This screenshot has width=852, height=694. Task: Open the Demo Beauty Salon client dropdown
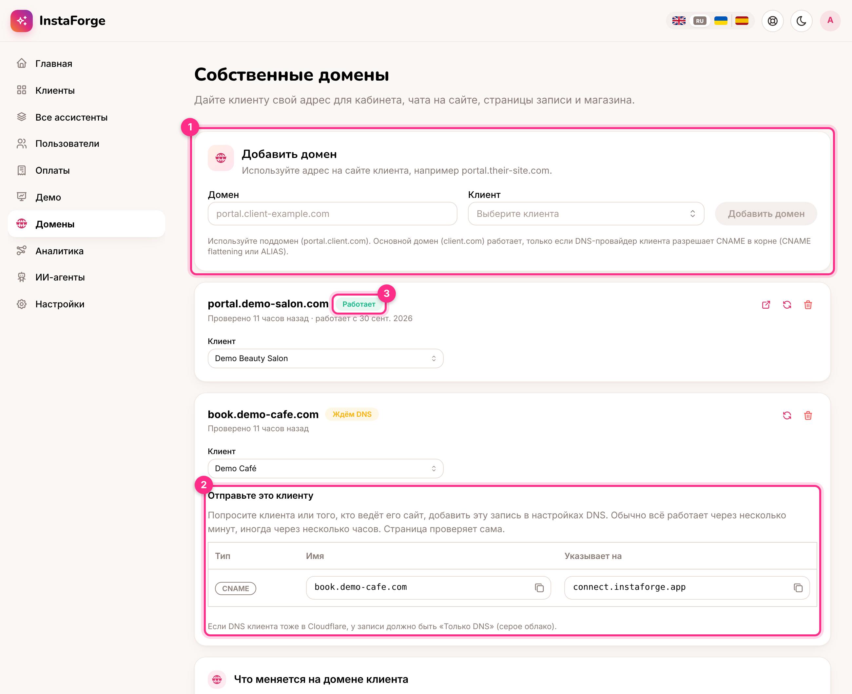coord(325,358)
